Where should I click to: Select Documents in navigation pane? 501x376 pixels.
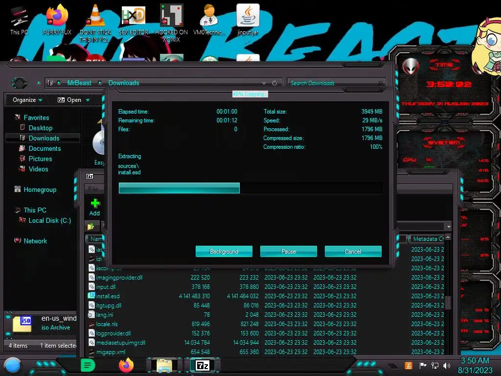(45, 148)
